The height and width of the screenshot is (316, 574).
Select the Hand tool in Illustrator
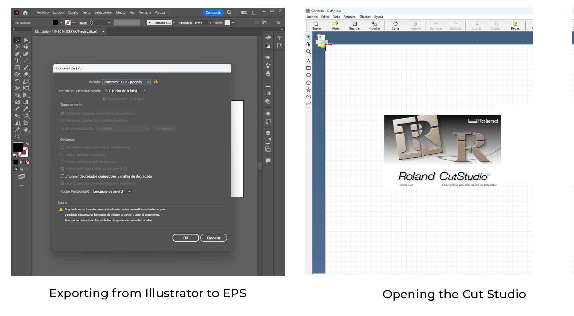click(26, 130)
